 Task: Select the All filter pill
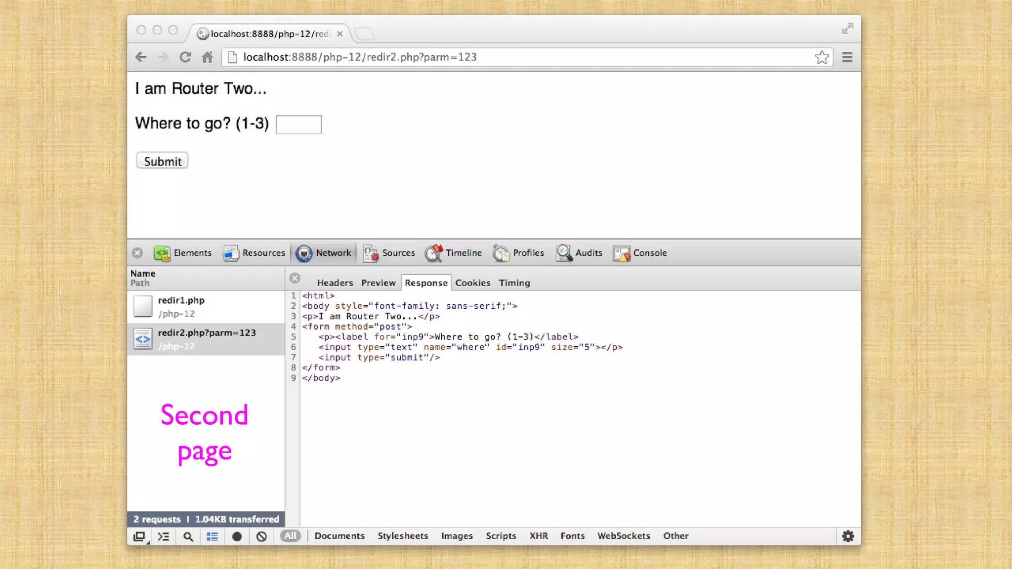pyautogui.click(x=290, y=536)
